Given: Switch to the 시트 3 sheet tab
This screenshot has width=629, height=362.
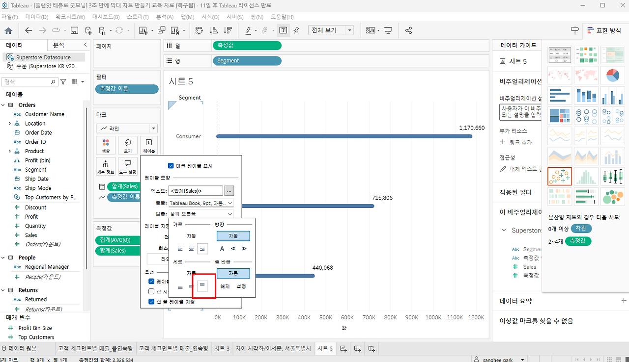Looking at the screenshot, I should tap(221, 349).
